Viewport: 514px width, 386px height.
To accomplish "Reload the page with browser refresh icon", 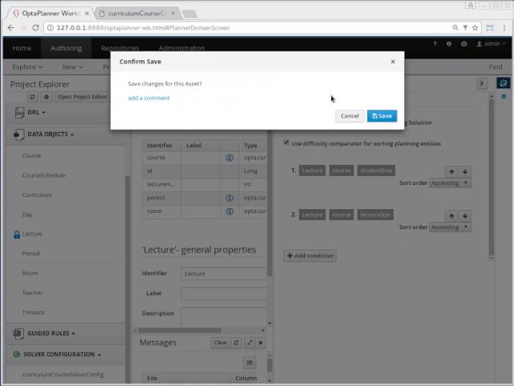I will click(x=35, y=27).
